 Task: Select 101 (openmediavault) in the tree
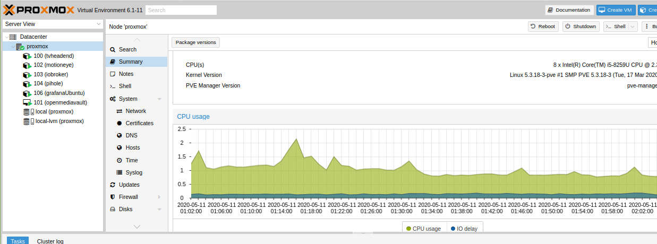pyautogui.click(x=60, y=102)
